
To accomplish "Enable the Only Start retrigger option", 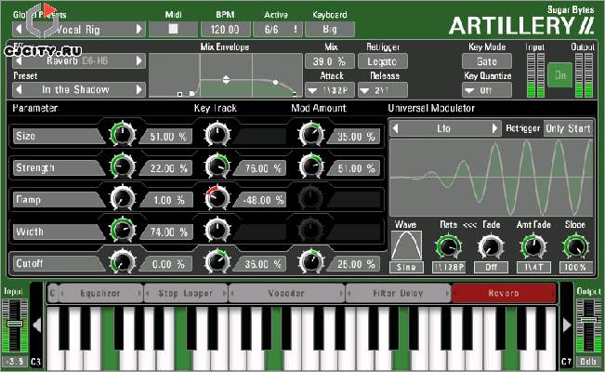I will (x=567, y=128).
